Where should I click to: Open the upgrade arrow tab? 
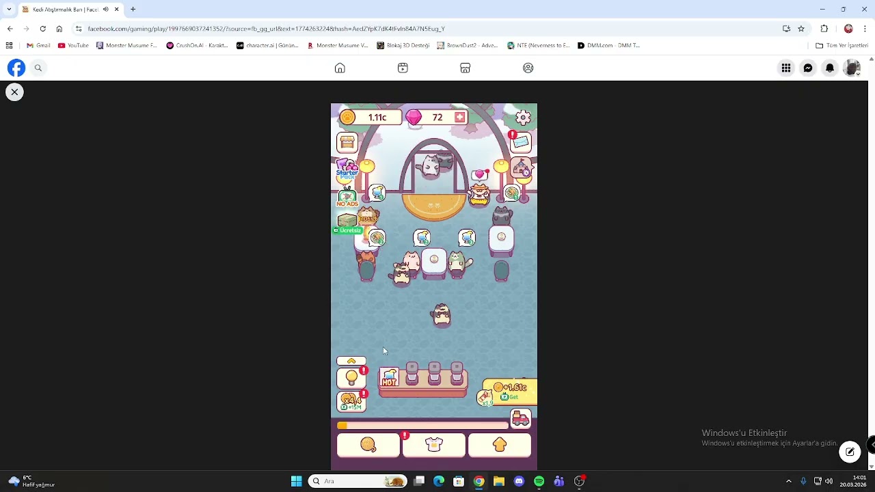(500, 445)
